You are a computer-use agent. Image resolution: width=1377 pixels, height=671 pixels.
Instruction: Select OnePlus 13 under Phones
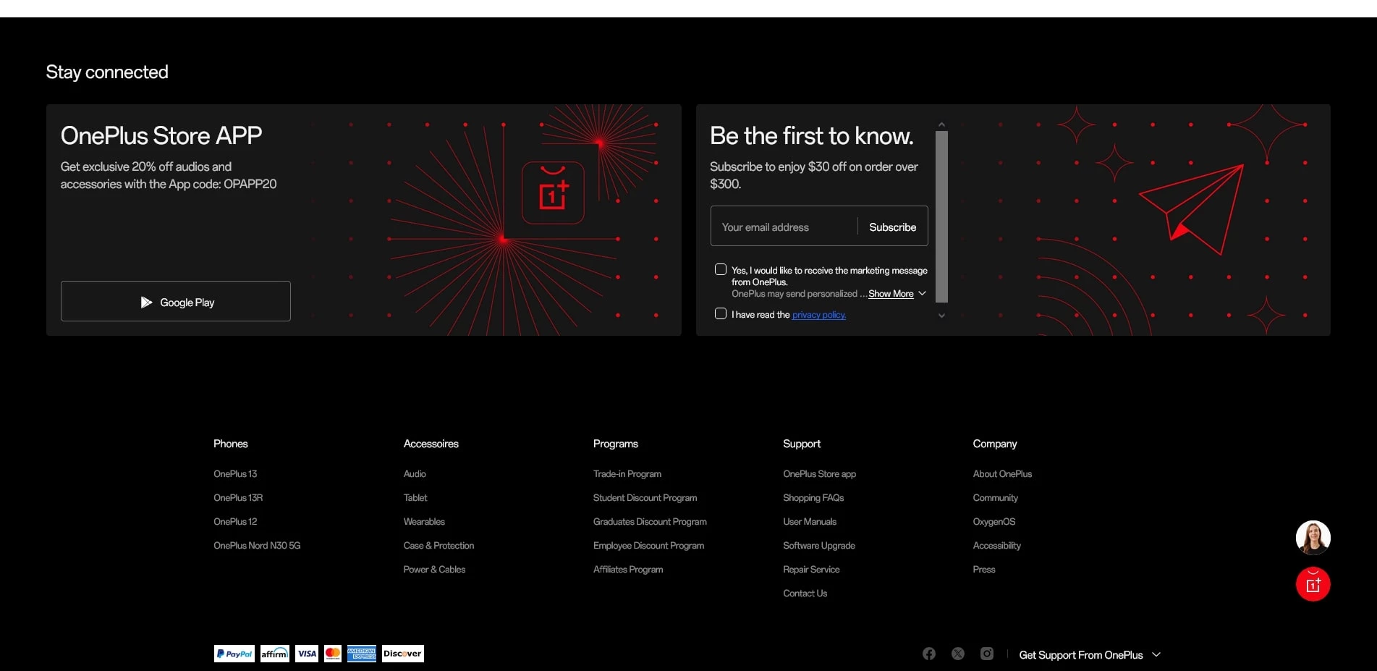click(235, 473)
